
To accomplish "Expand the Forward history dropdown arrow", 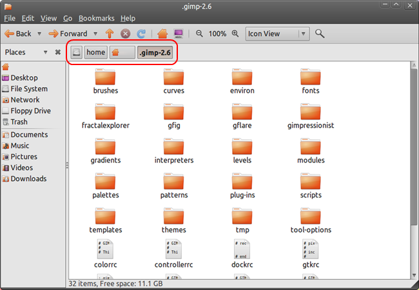I will pyautogui.click(x=95, y=34).
